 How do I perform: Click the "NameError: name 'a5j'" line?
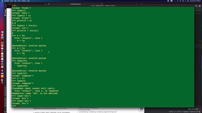pyautogui.click(x=35, y=93)
